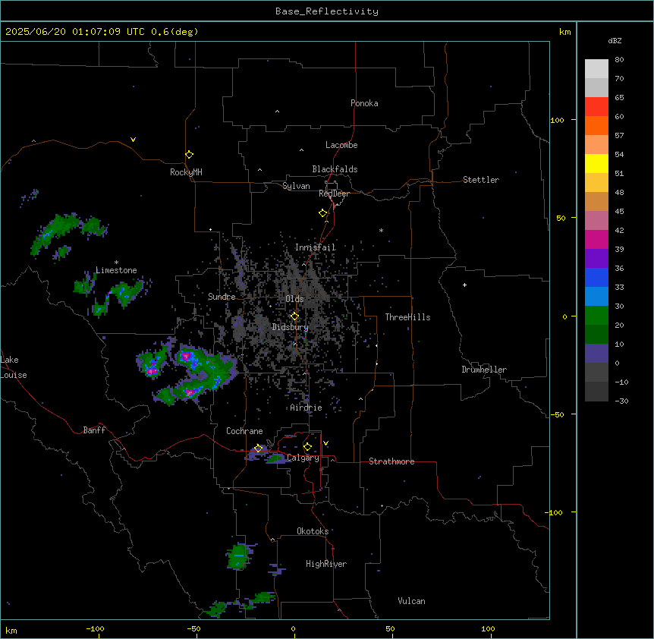The height and width of the screenshot is (639, 654).
Task: Click the Banff label
Action: [x=94, y=430]
